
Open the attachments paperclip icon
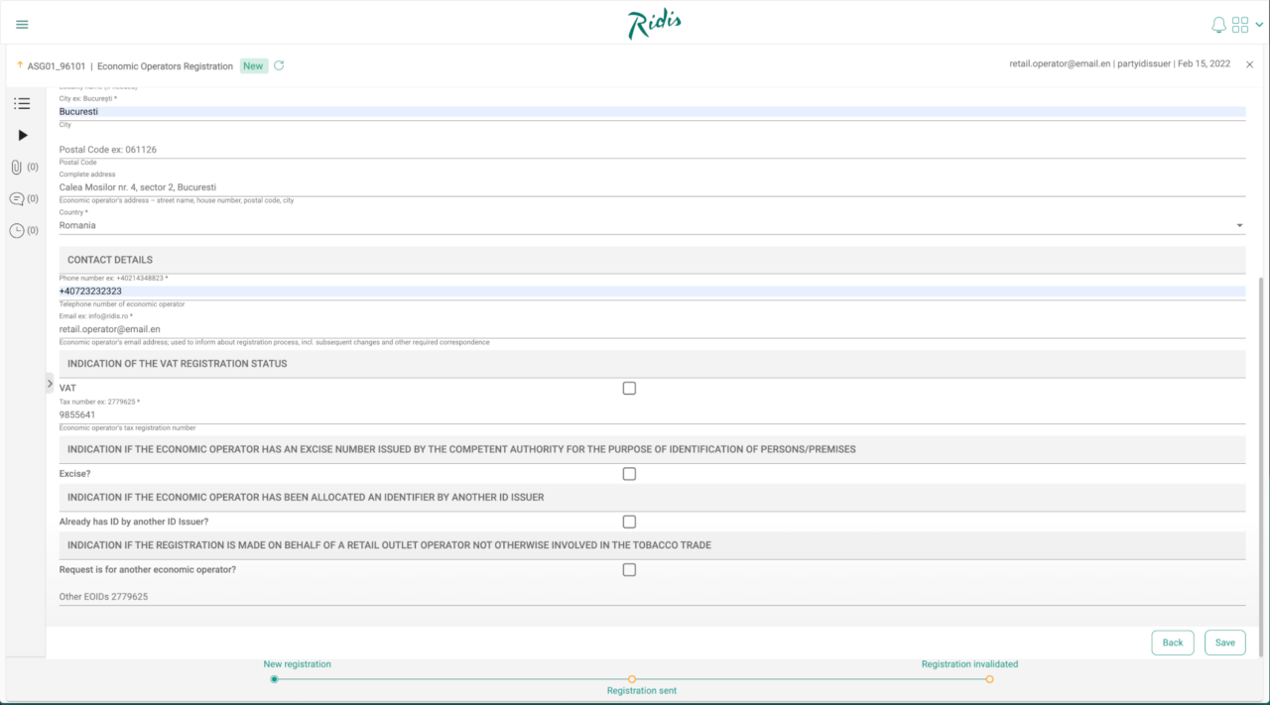click(x=16, y=167)
